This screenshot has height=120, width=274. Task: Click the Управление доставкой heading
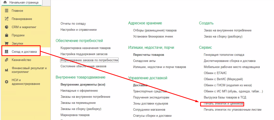(148, 78)
